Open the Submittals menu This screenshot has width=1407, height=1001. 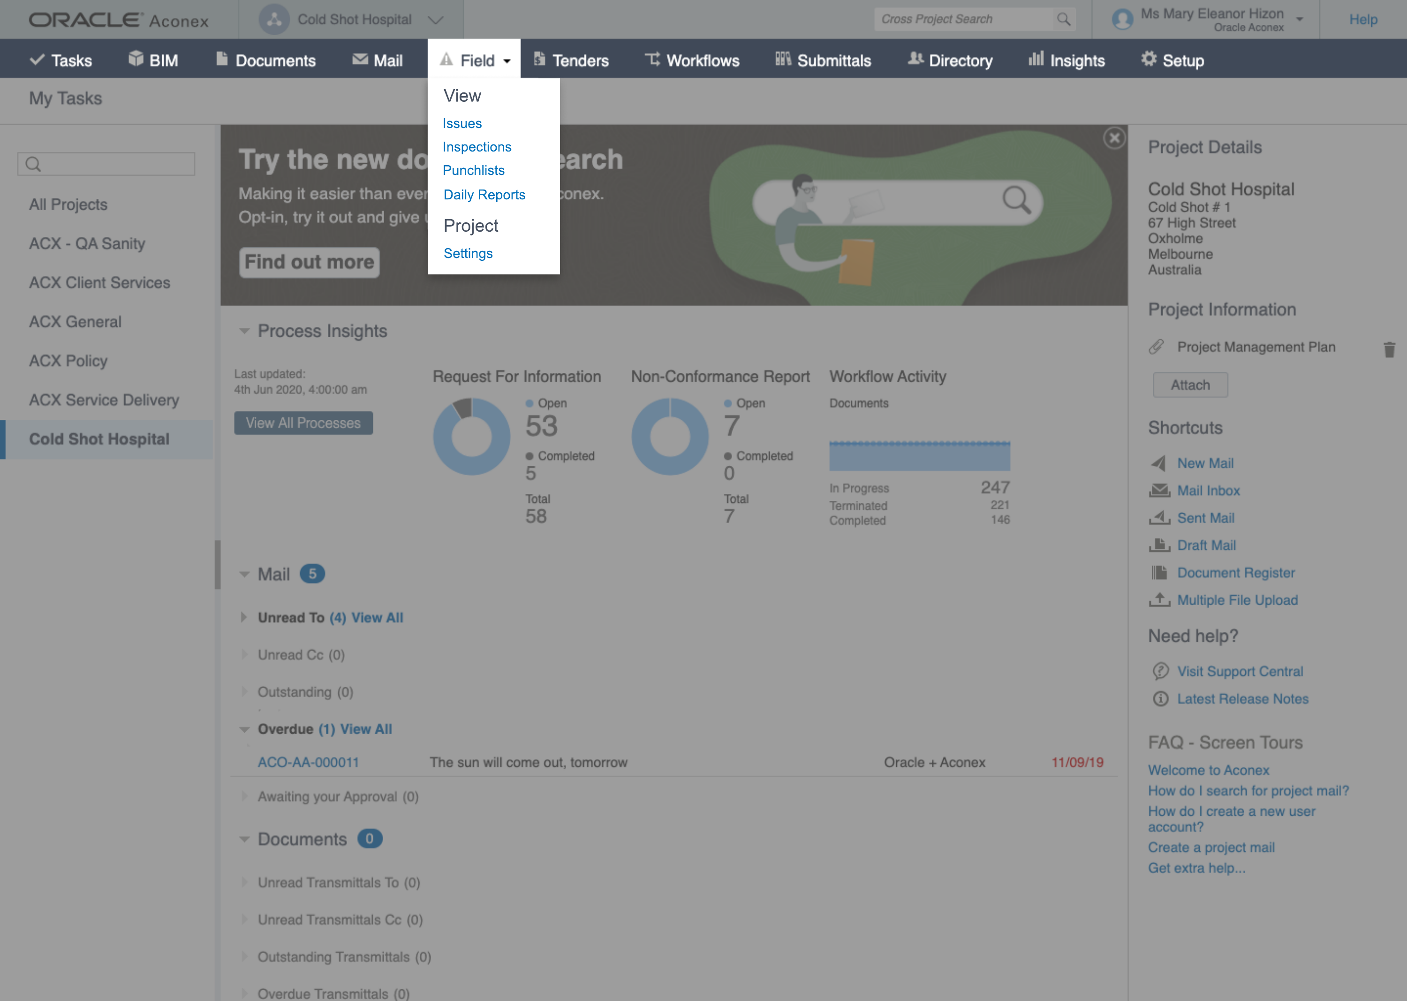[x=823, y=60]
